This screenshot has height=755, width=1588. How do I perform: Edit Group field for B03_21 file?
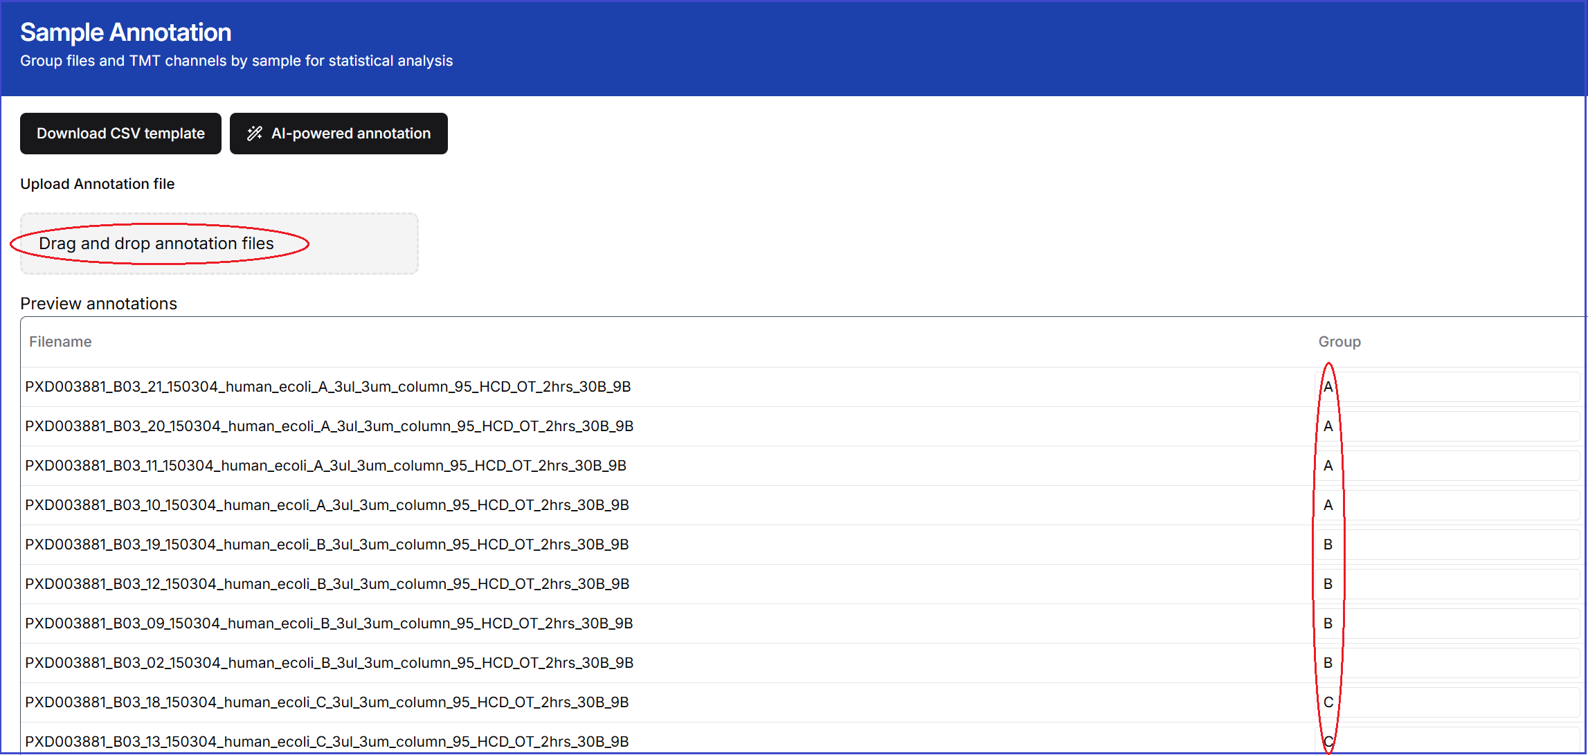[x=1447, y=387]
